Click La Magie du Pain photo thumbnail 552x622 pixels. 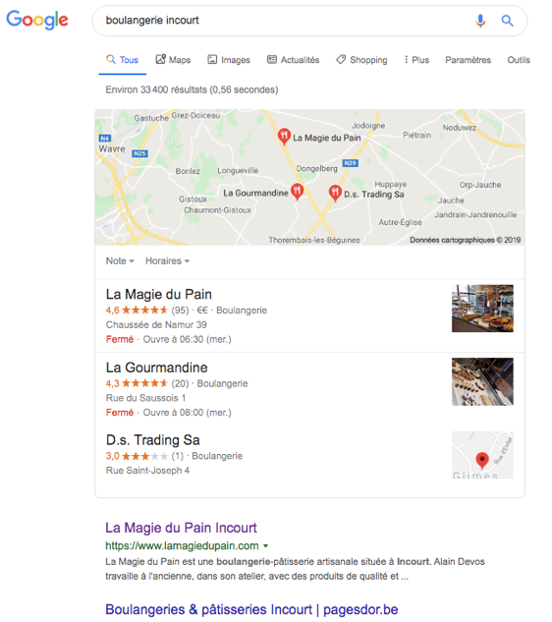482,309
